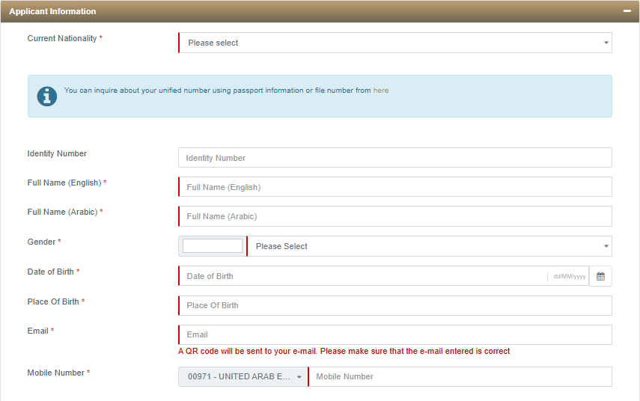The height and width of the screenshot is (401, 640).
Task: Collapse the Applicant Information panel
Action: tap(627, 11)
